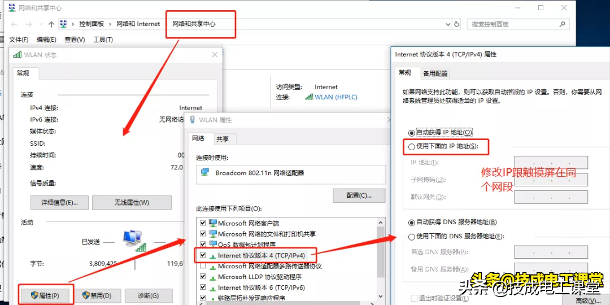Click the up-folder arrow in navigation bar
The height and width of the screenshot is (305, 610).
tap(51, 24)
